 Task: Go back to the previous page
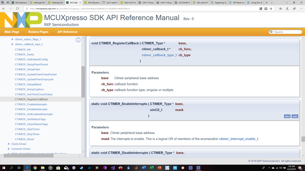coord(3,9)
